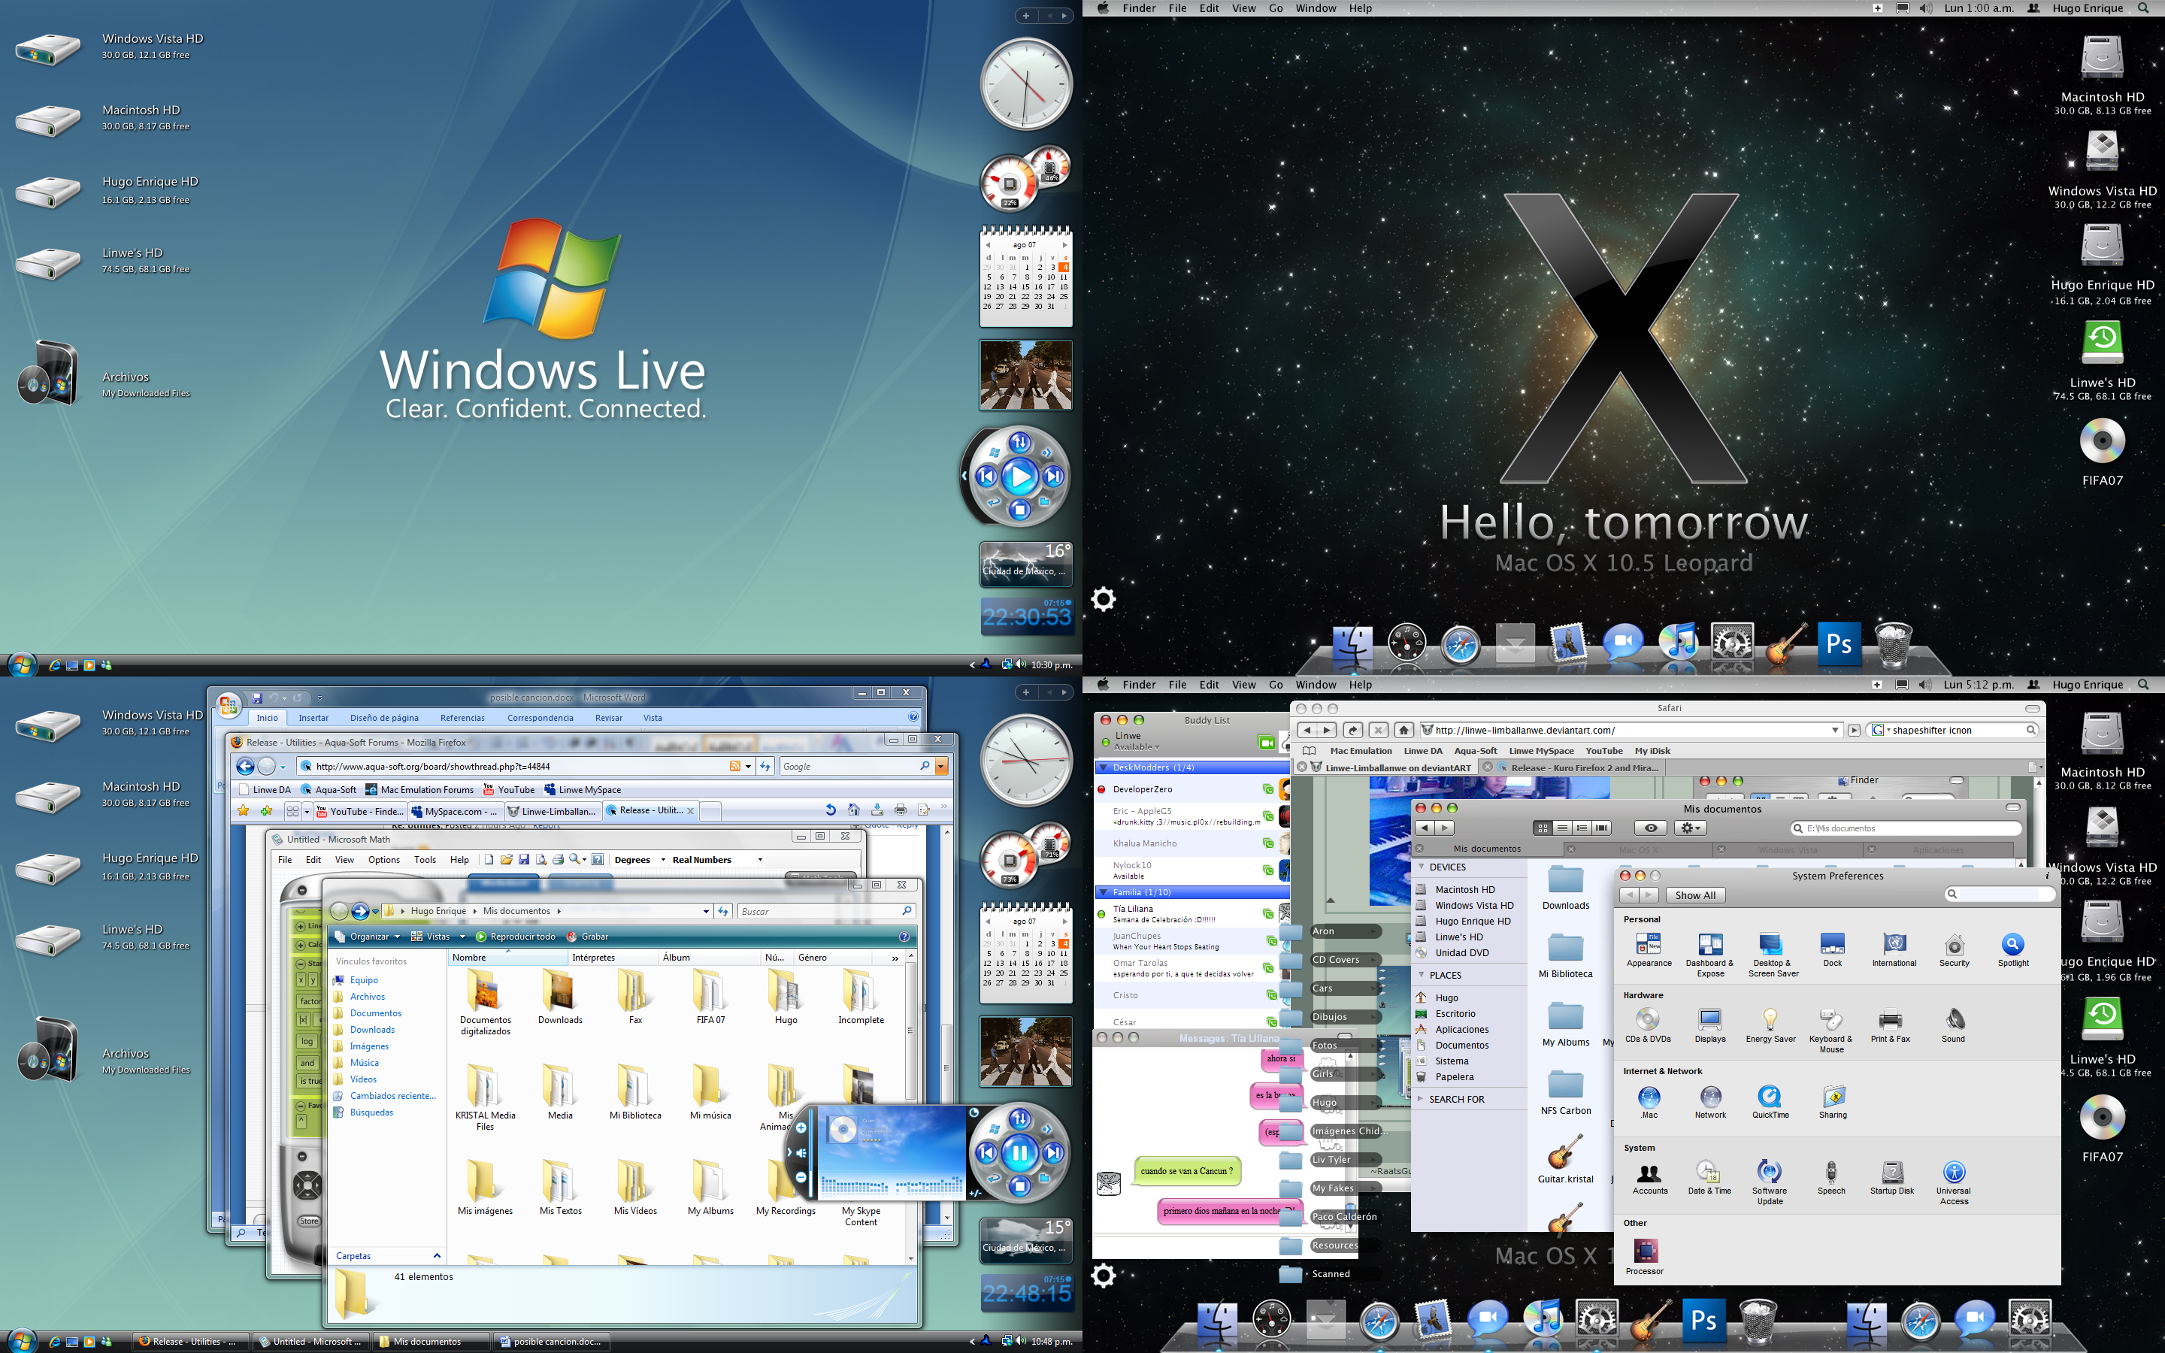Open the Processor pane under Other
The image size is (2165, 1353).
pos(1644,1256)
